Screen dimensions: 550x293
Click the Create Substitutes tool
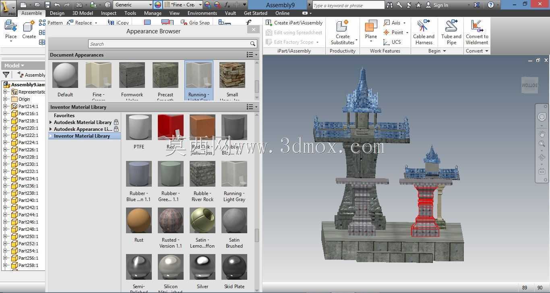[x=343, y=32]
